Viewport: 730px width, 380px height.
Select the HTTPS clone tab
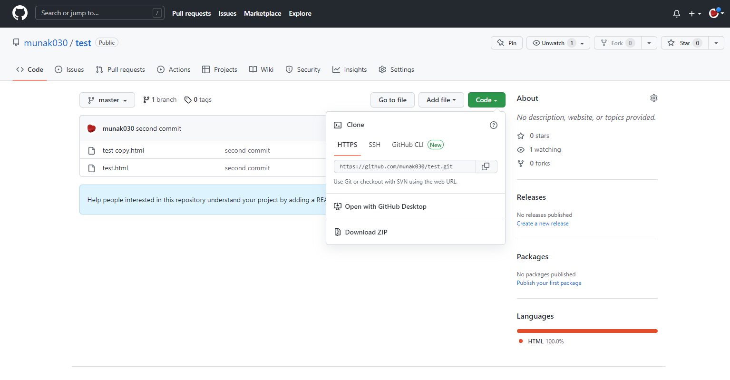coord(347,145)
